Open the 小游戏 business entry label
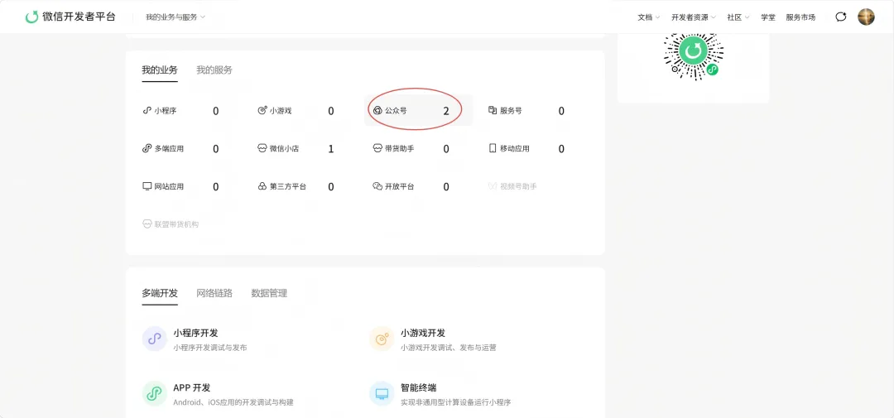 coord(281,111)
